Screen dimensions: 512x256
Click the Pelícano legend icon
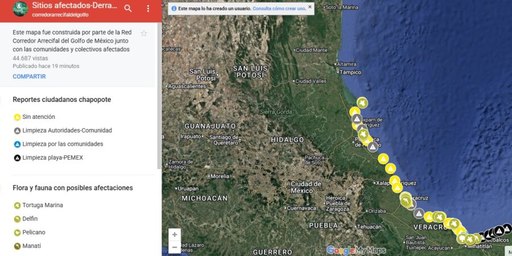(x=17, y=232)
